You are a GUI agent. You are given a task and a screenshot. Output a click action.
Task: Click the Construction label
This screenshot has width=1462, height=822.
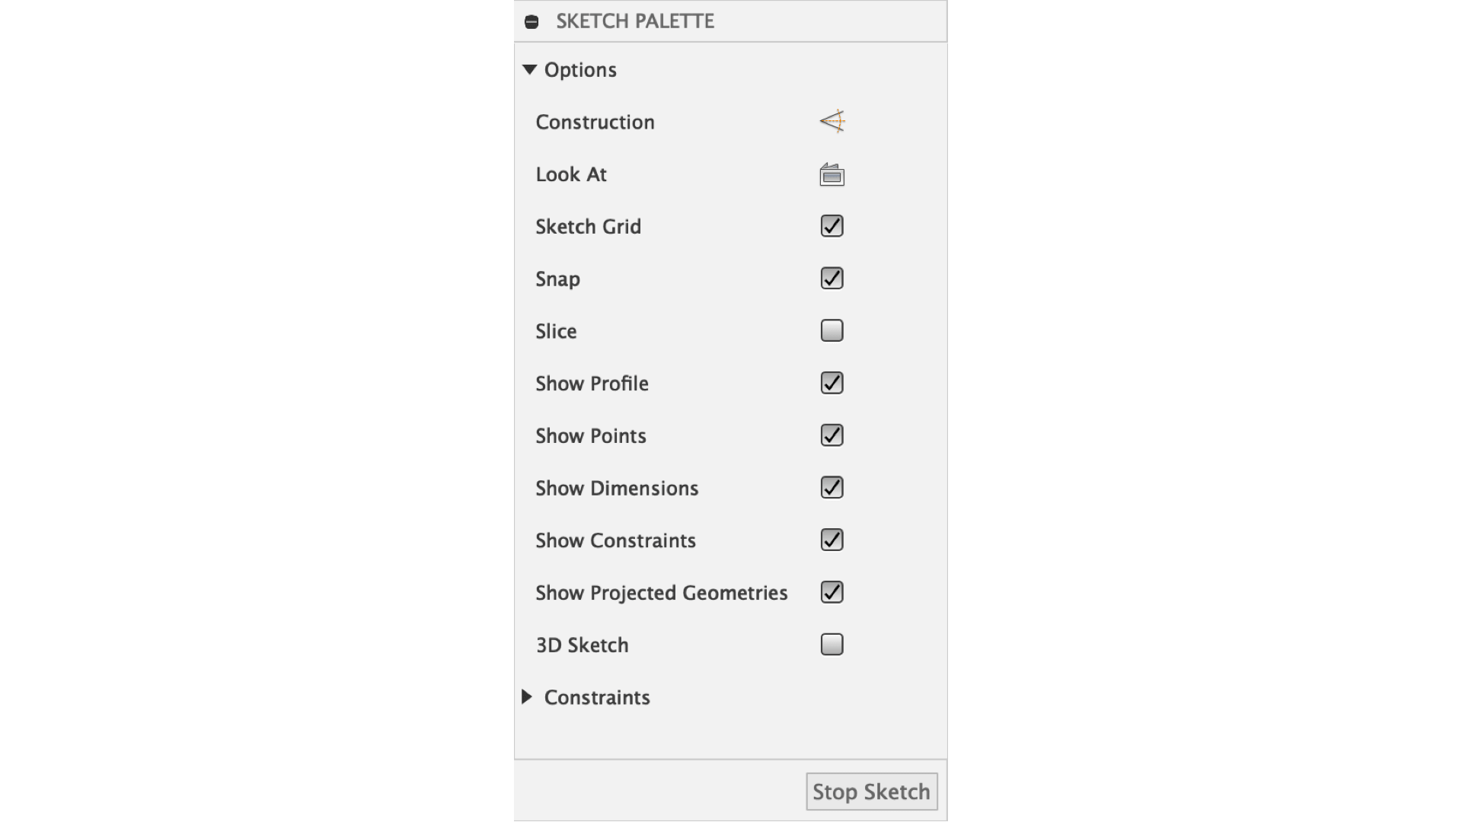pyautogui.click(x=595, y=122)
